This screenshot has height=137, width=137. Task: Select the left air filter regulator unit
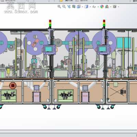tap(9, 96)
